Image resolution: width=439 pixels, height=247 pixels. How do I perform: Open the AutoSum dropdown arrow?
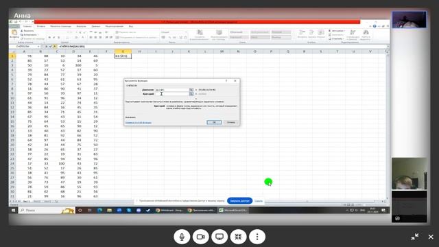click(x=344, y=31)
